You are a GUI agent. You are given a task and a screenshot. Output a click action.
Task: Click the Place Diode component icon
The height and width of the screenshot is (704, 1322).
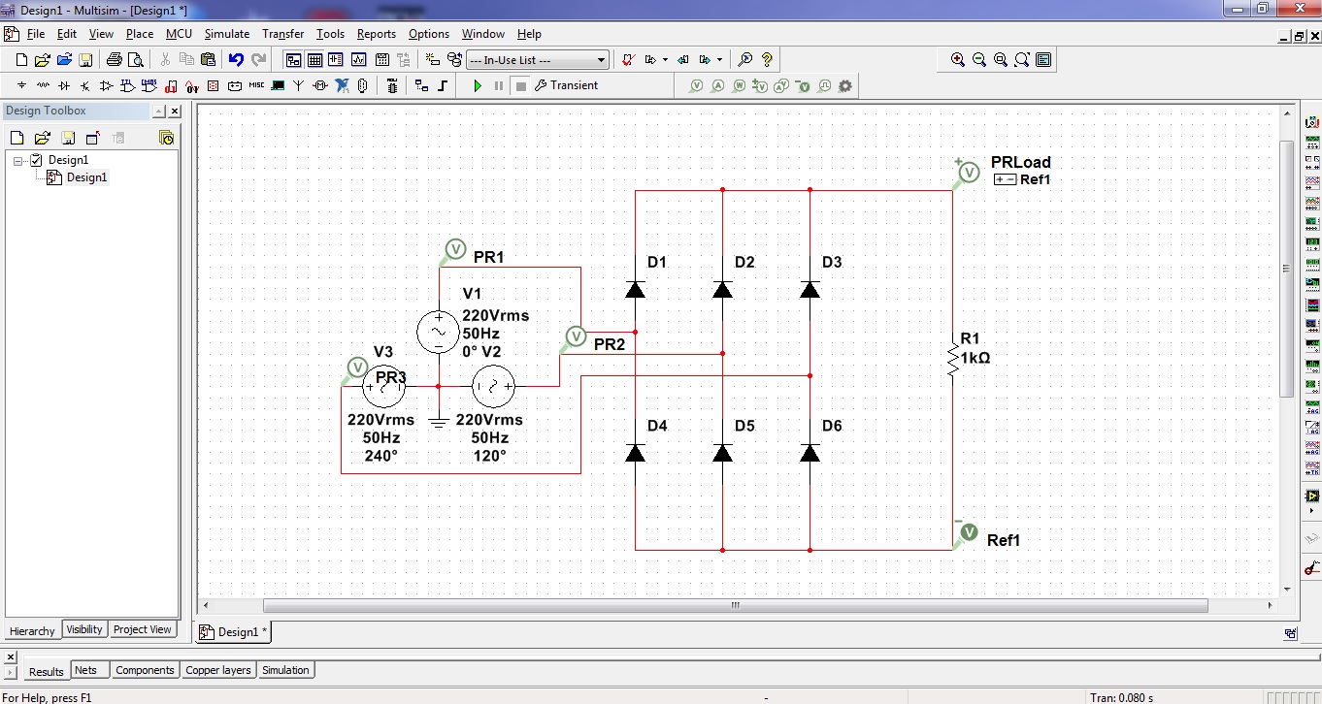coord(64,85)
